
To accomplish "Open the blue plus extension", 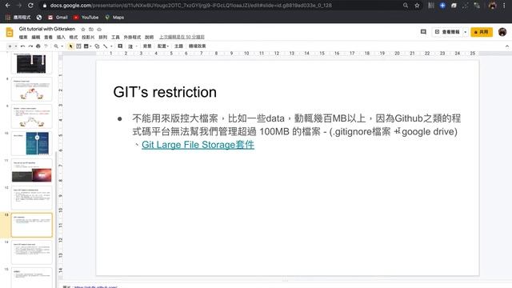I will point(442,6).
